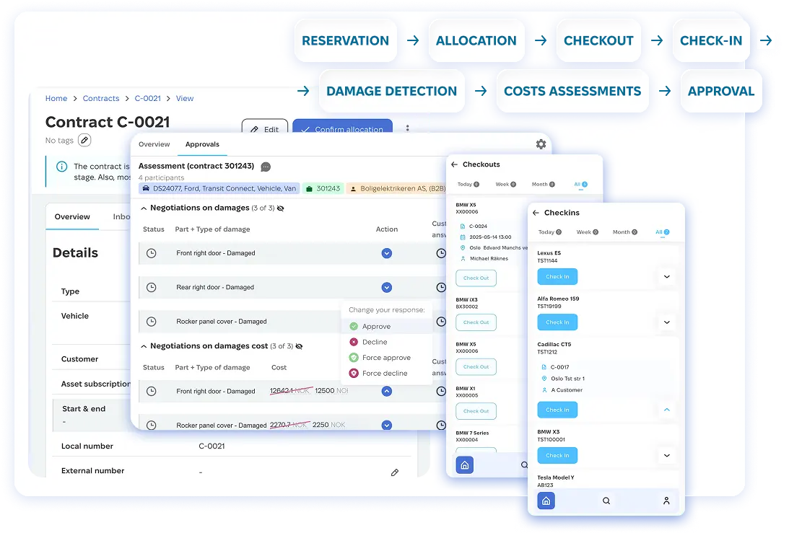Switch to the Overview tab in the assessment panel
Screen dimensions: 789x533
(154, 144)
